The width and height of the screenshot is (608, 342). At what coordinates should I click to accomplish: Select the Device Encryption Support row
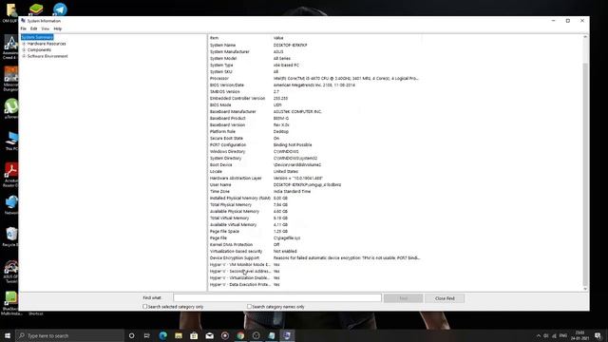click(314, 257)
